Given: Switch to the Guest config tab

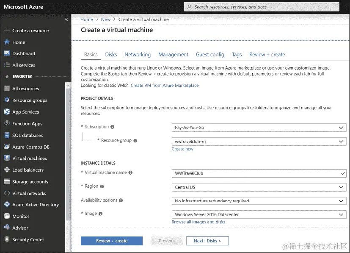Looking at the screenshot, I should 210,55.
